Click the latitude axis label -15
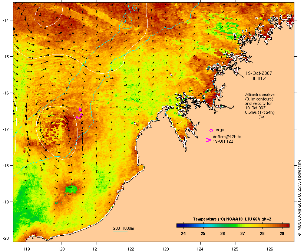304x252 pixels. [5, 56]
